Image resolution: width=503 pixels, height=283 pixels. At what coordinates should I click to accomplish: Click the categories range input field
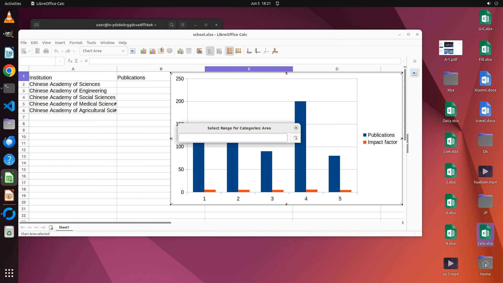233,138
